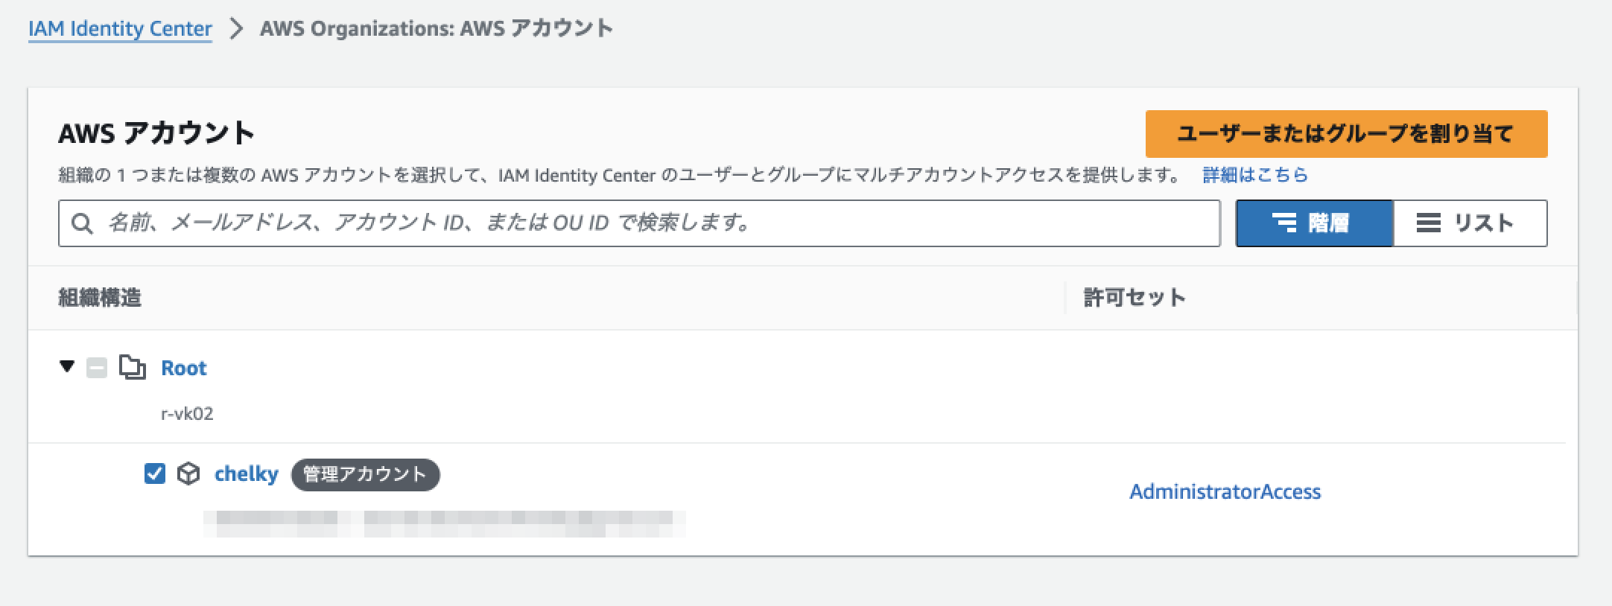Navigate back via the IAM Identity Center breadcrumb

(x=120, y=28)
